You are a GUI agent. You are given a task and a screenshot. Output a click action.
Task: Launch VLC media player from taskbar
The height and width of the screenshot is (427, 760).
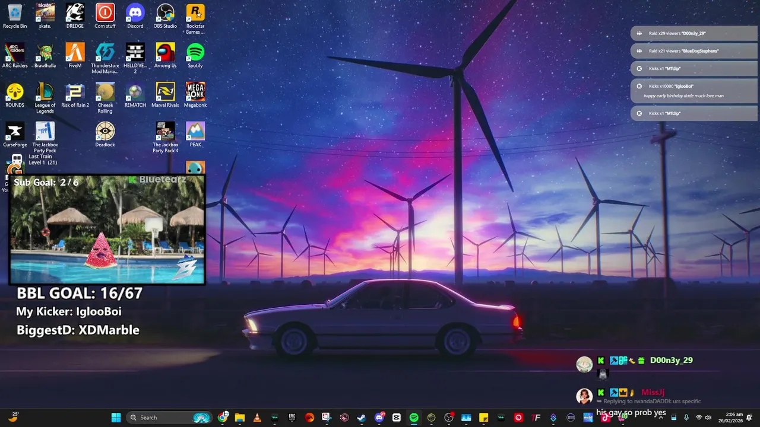point(257,418)
